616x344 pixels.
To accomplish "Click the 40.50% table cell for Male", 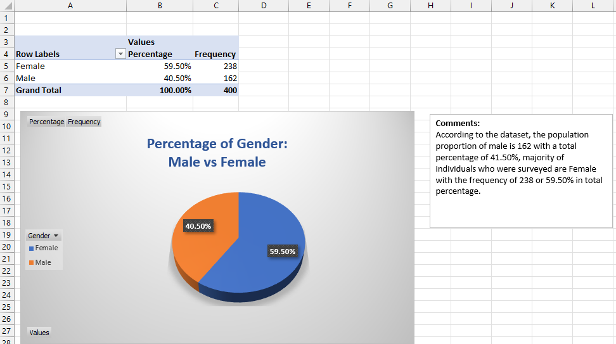I will click(x=160, y=78).
